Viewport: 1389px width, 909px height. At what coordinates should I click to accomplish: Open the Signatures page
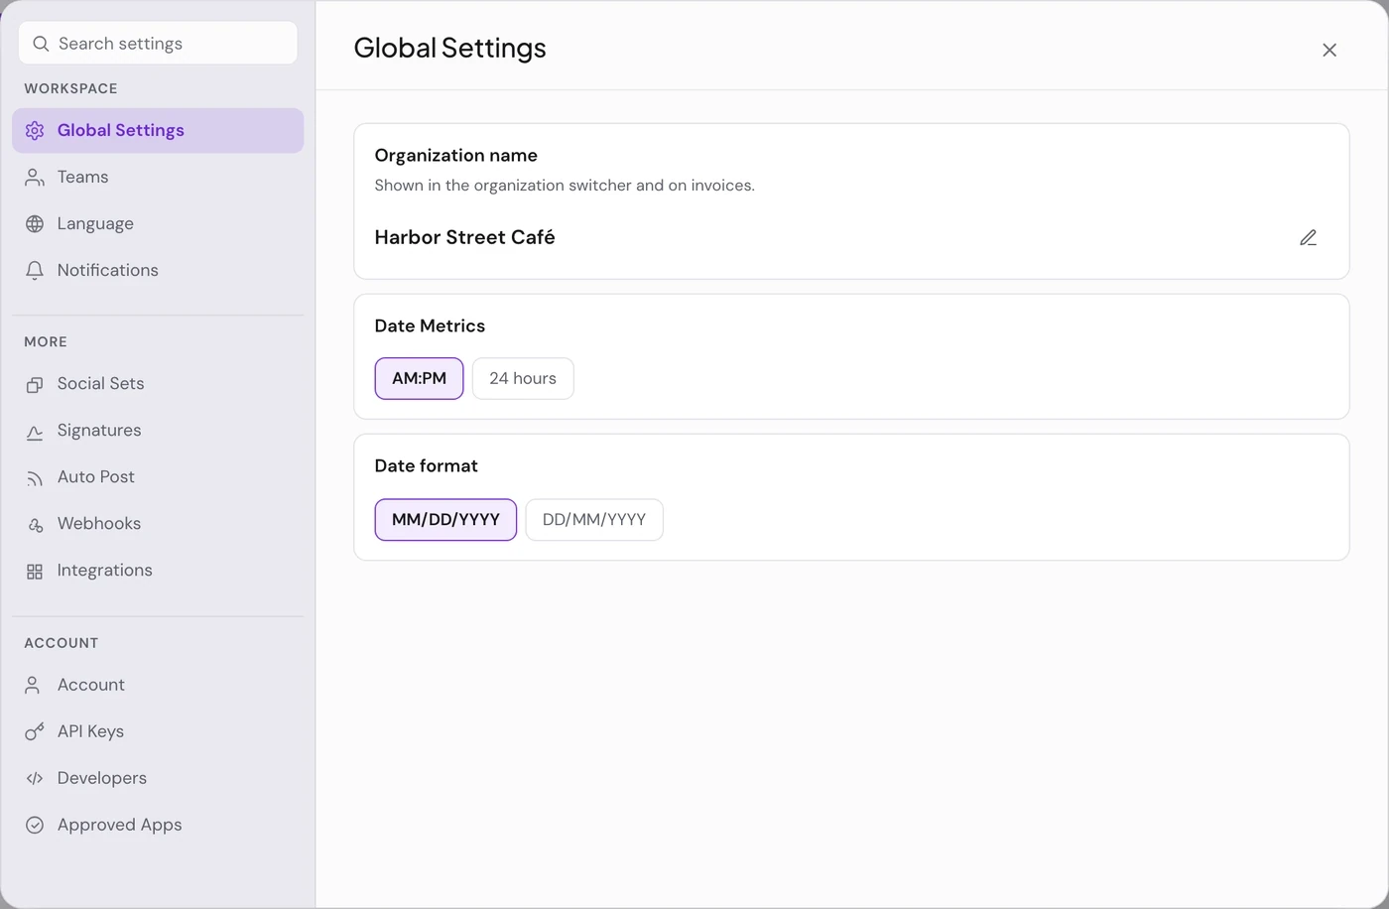pyautogui.click(x=158, y=431)
